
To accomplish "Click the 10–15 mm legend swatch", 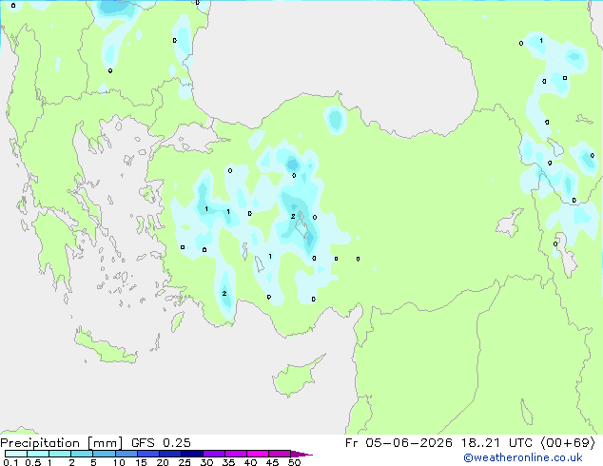I will pos(126,454).
